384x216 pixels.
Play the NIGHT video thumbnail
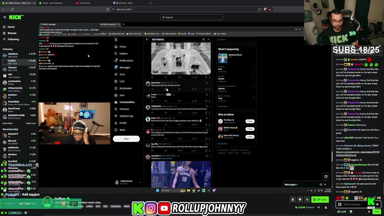[181, 58]
